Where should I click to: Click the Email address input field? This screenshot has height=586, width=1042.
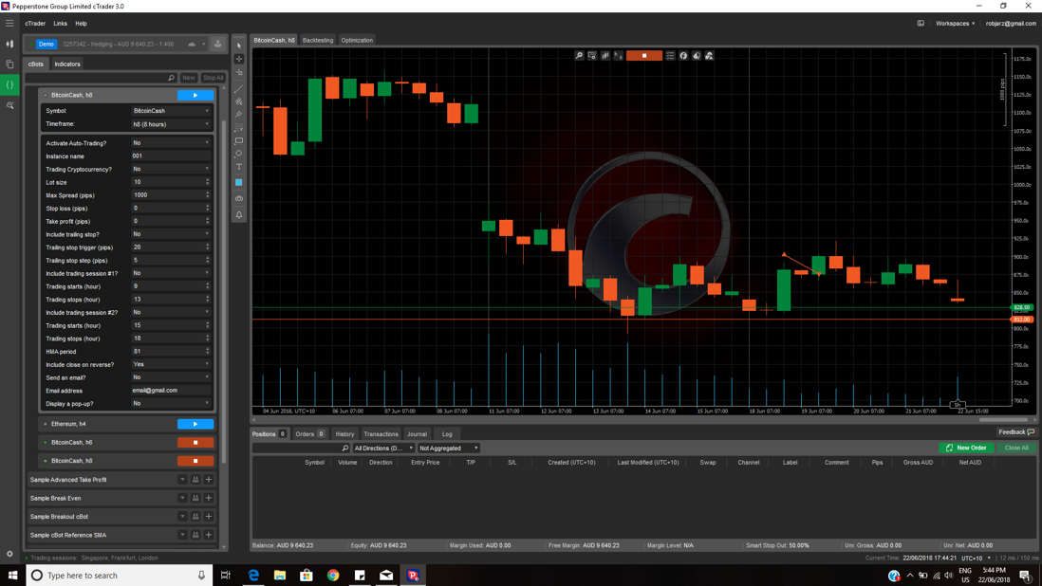[x=171, y=391]
